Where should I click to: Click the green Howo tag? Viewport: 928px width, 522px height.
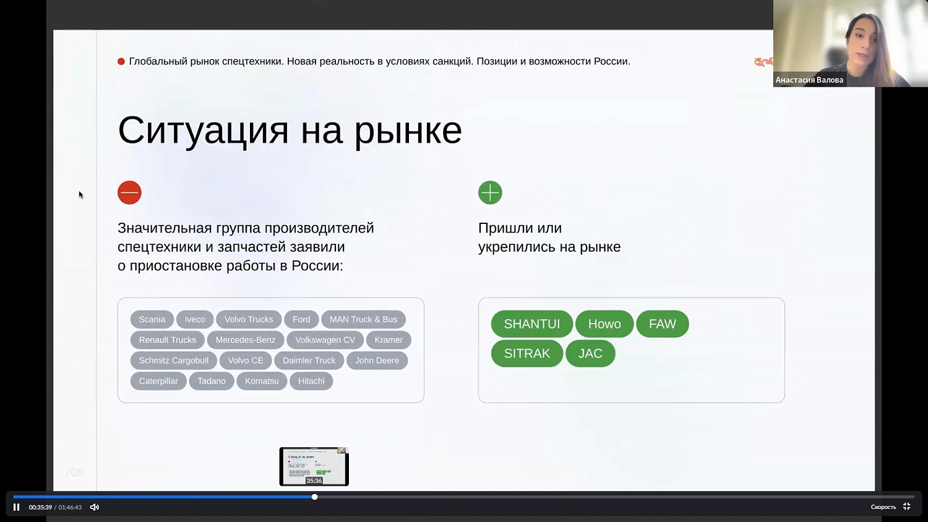click(604, 324)
